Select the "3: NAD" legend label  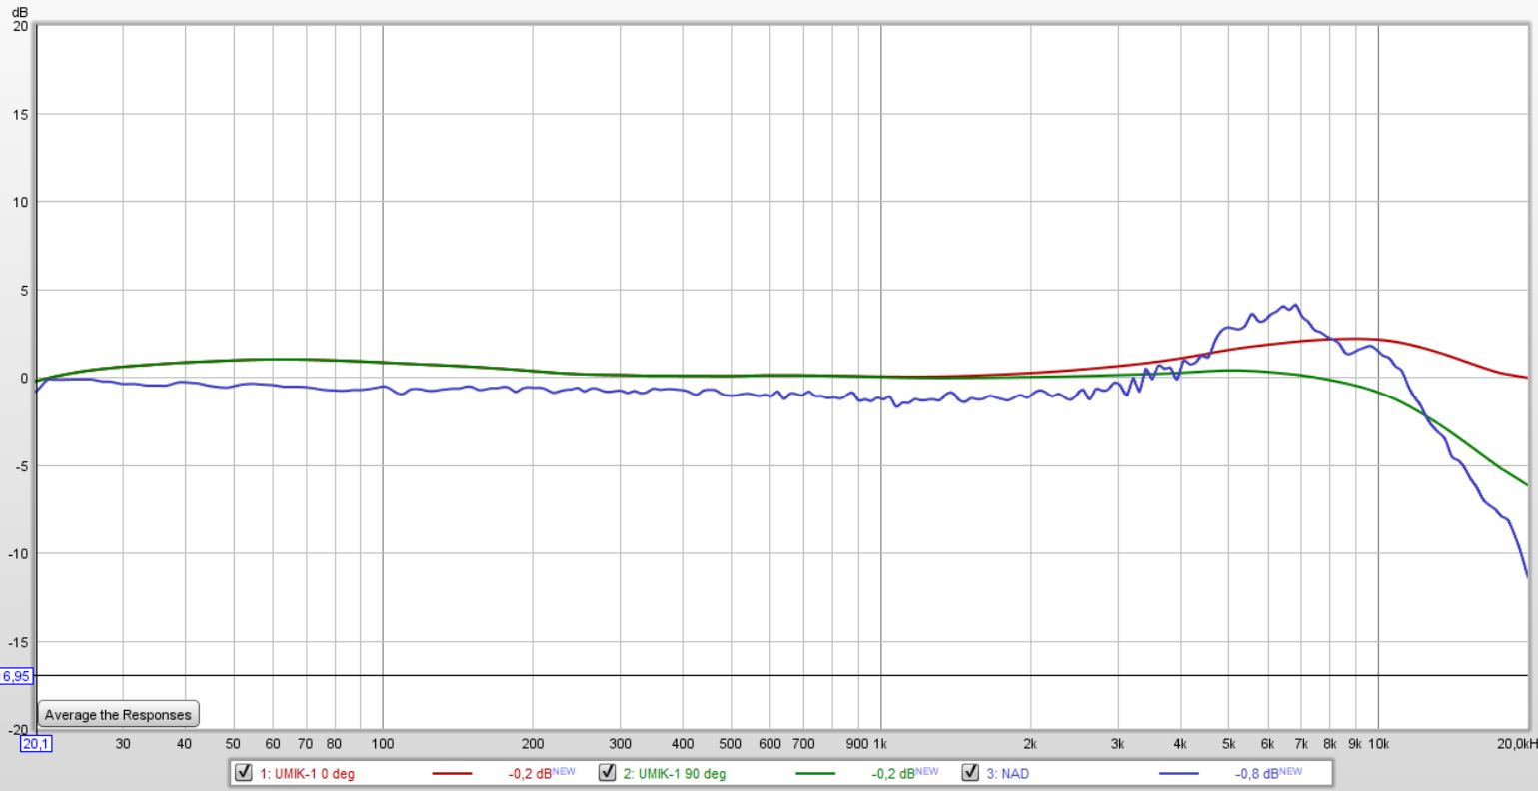tap(1009, 773)
